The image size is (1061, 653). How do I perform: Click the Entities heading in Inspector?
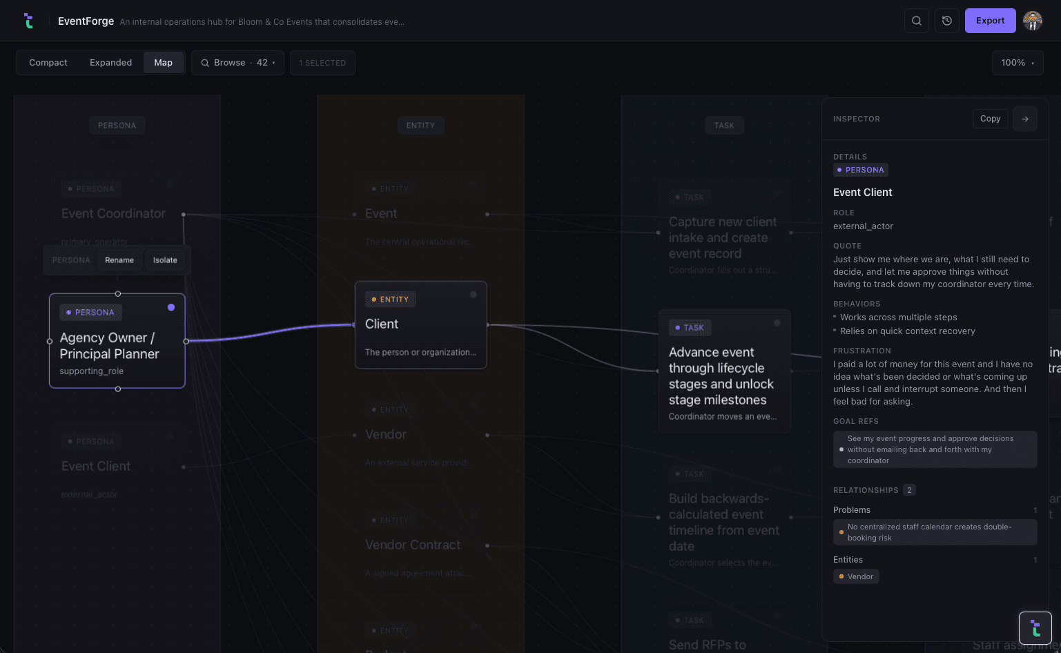tap(848, 560)
